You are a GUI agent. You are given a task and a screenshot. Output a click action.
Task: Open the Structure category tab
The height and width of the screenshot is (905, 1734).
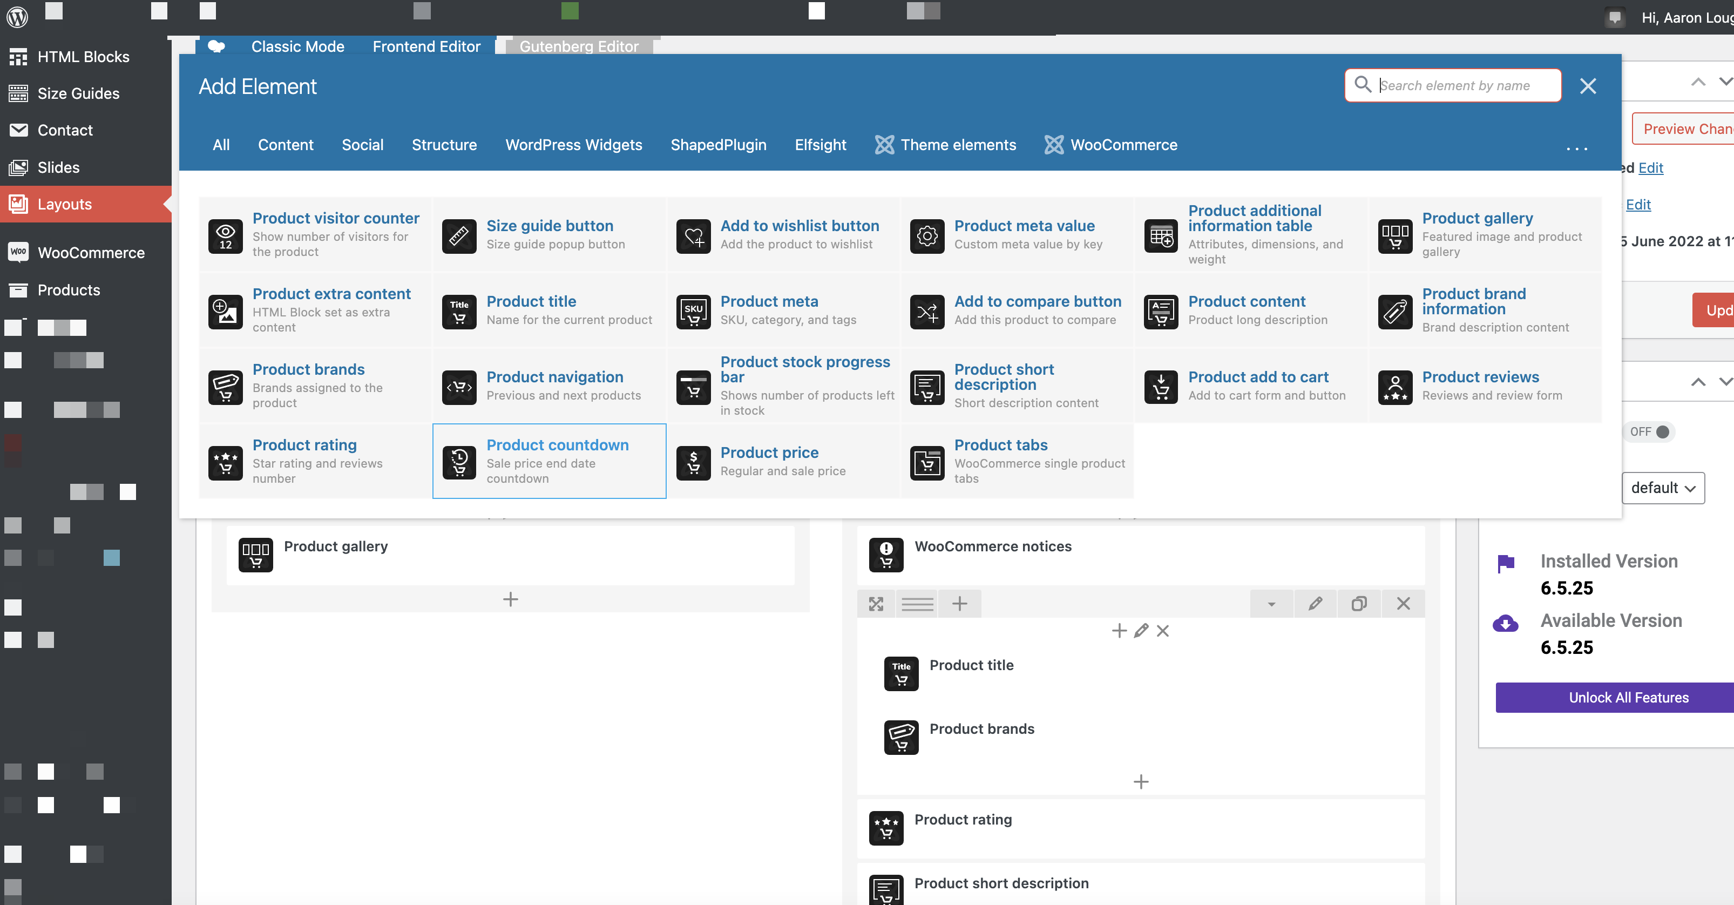click(x=444, y=145)
